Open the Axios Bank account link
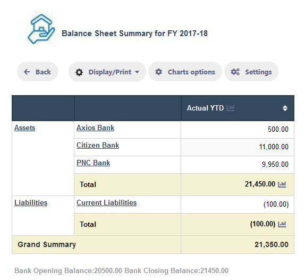This screenshot has width=305, height=280. 95,128
